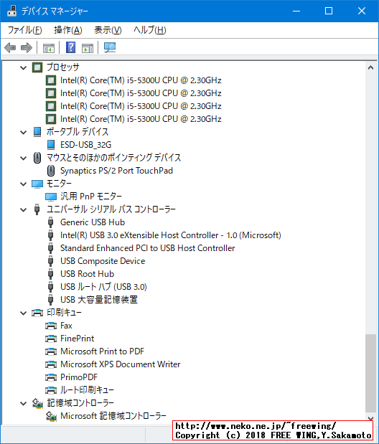Select ESD-USB_32G label
The width and height of the screenshot is (379, 444).
(x=85, y=145)
